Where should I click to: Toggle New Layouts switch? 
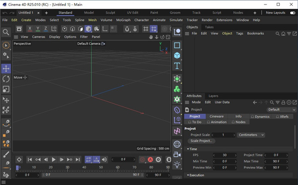tap(293, 13)
